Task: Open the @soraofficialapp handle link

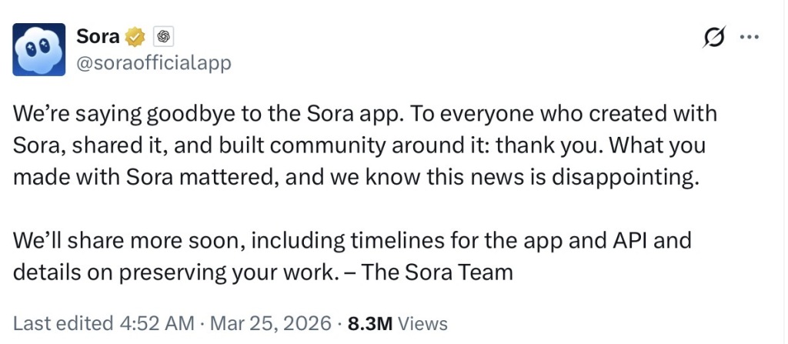Action: [153, 62]
